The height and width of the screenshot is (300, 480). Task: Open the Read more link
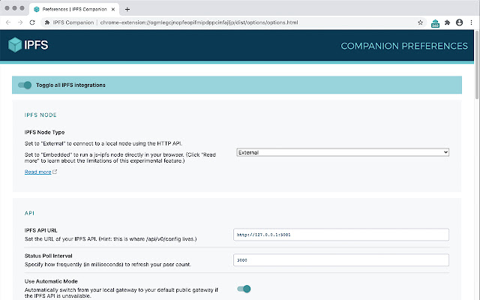point(38,172)
